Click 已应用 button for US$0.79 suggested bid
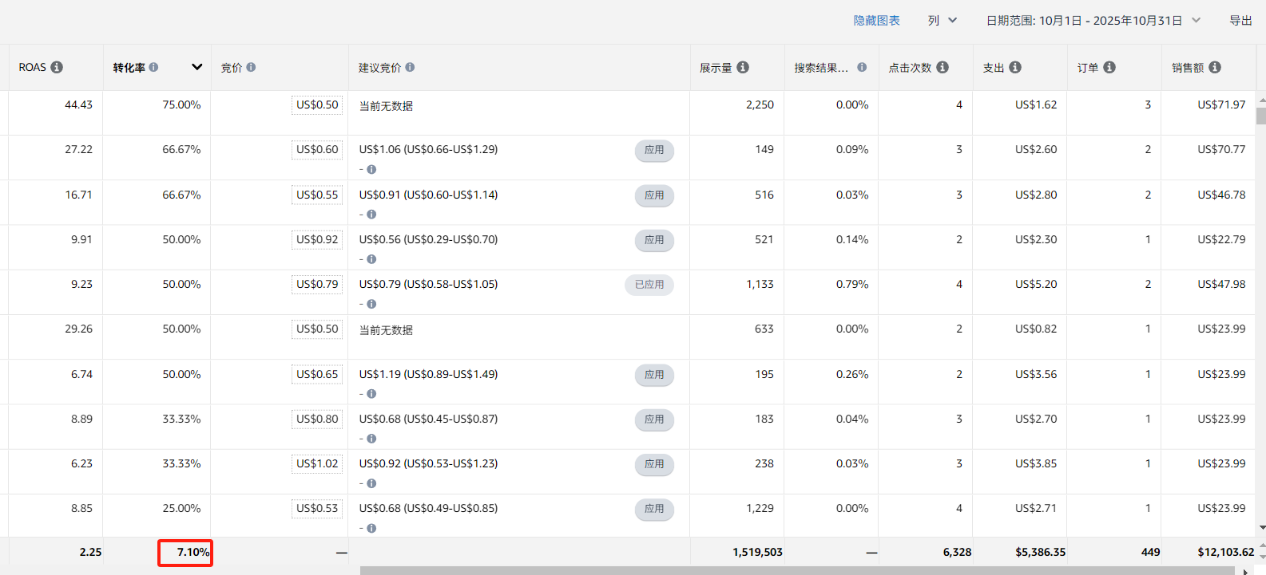 coord(649,285)
